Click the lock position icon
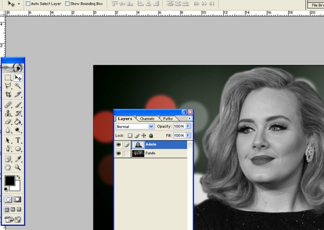The image size is (324, 230). (x=144, y=135)
